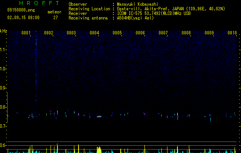Viewport: 241px width, 153px height.
Task: Click the 0.8 kHz axis label
Action: pos(3,107)
